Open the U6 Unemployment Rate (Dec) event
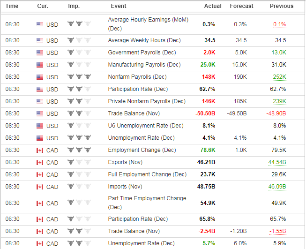The width and height of the screenshot is (306, 249). coord(145,126)
